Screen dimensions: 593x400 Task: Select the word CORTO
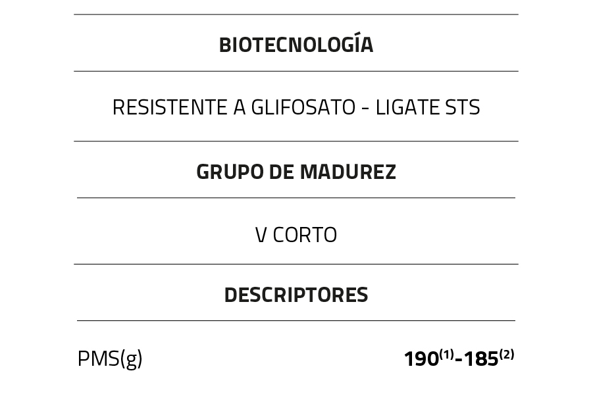(x=305, y=235)
